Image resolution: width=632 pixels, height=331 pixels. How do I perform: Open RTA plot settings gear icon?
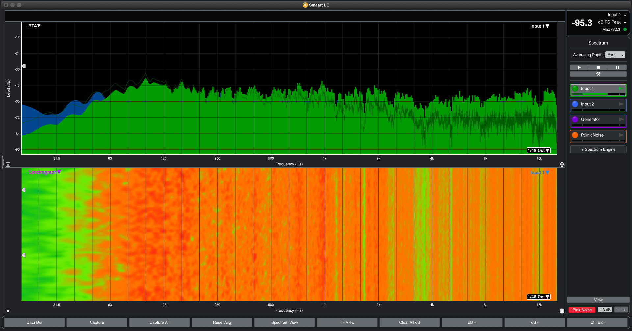point(562,165)
